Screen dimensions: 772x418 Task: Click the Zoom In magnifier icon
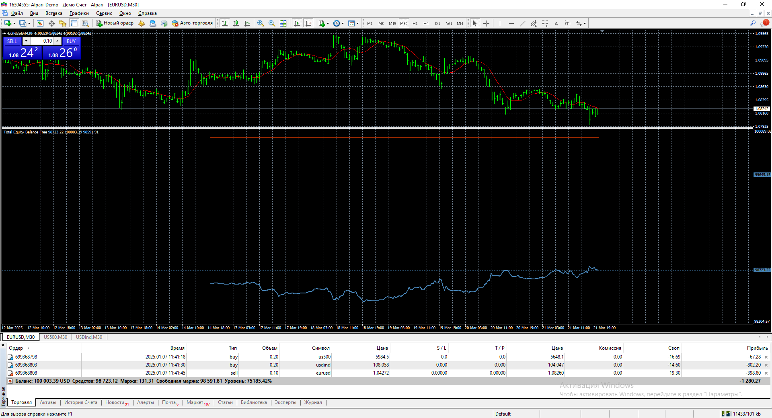[x=261, y=23]
